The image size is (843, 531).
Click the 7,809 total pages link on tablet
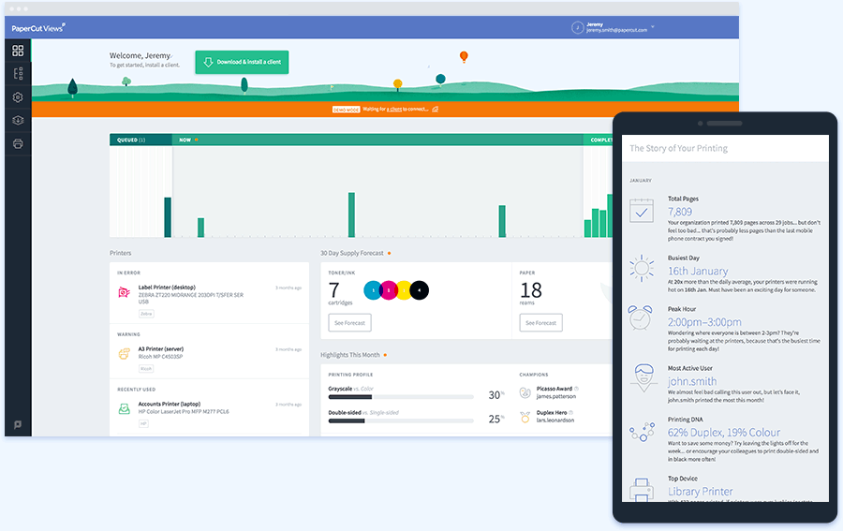click(680, 212)
